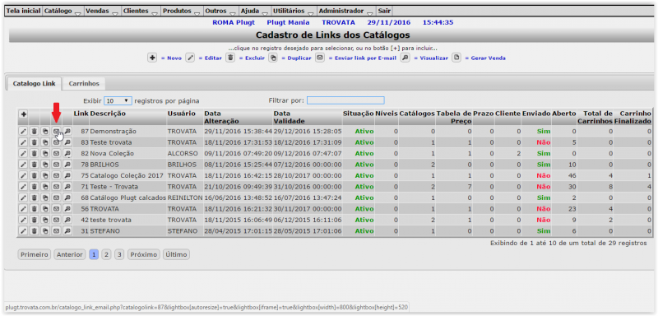Send Teste trovata link 83 by e-mail
Screen dimensions: 658x316
click(x=56, y=142)
